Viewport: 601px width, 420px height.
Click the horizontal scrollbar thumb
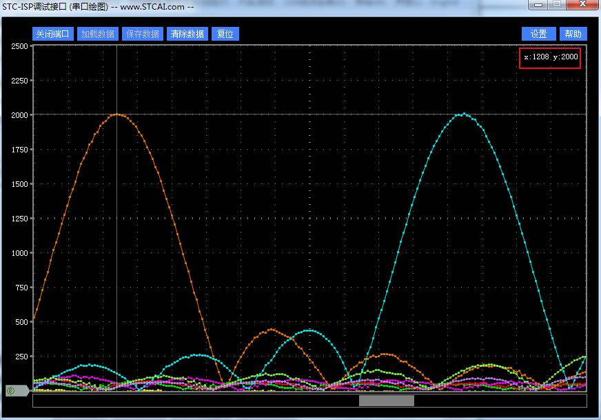(387, 401)
